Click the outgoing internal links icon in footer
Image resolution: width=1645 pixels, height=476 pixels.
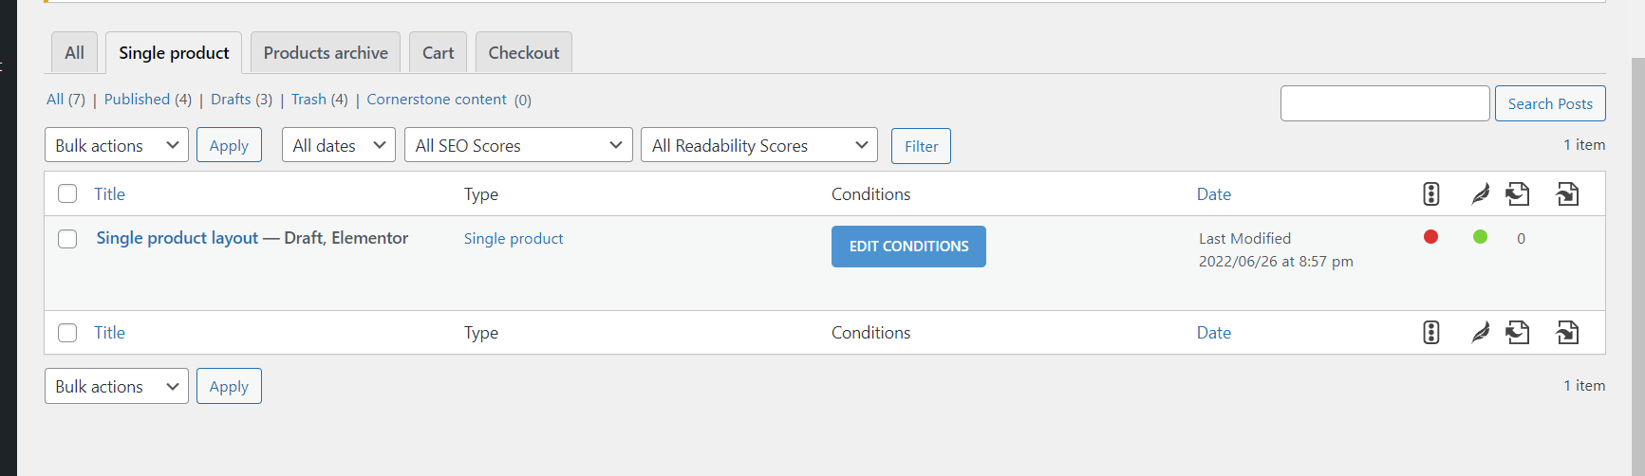(1518, 333)
